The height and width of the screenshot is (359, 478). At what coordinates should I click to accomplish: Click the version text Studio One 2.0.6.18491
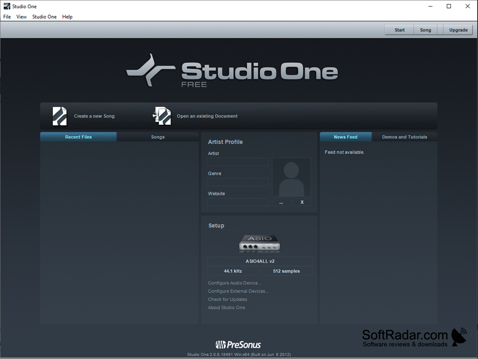click(239, 354)
